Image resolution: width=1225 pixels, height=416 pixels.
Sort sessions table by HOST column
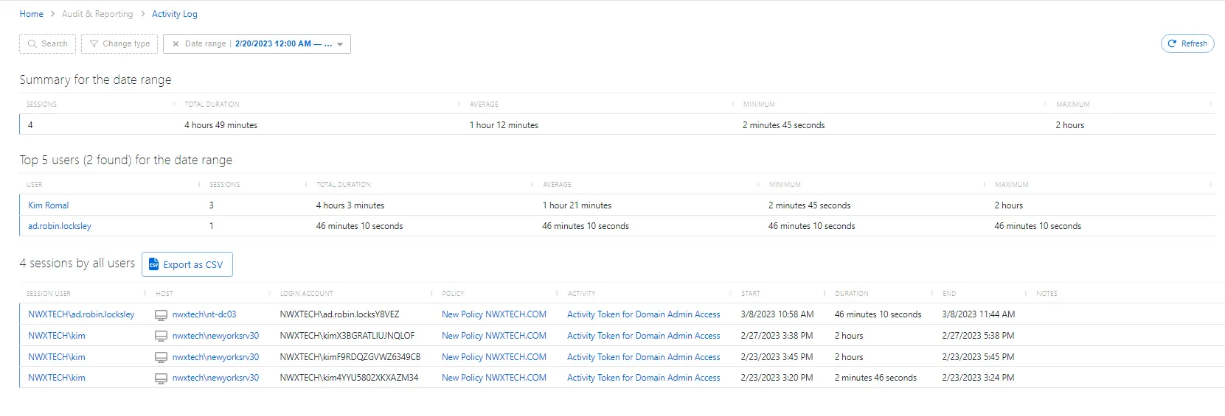click(164, 294)
